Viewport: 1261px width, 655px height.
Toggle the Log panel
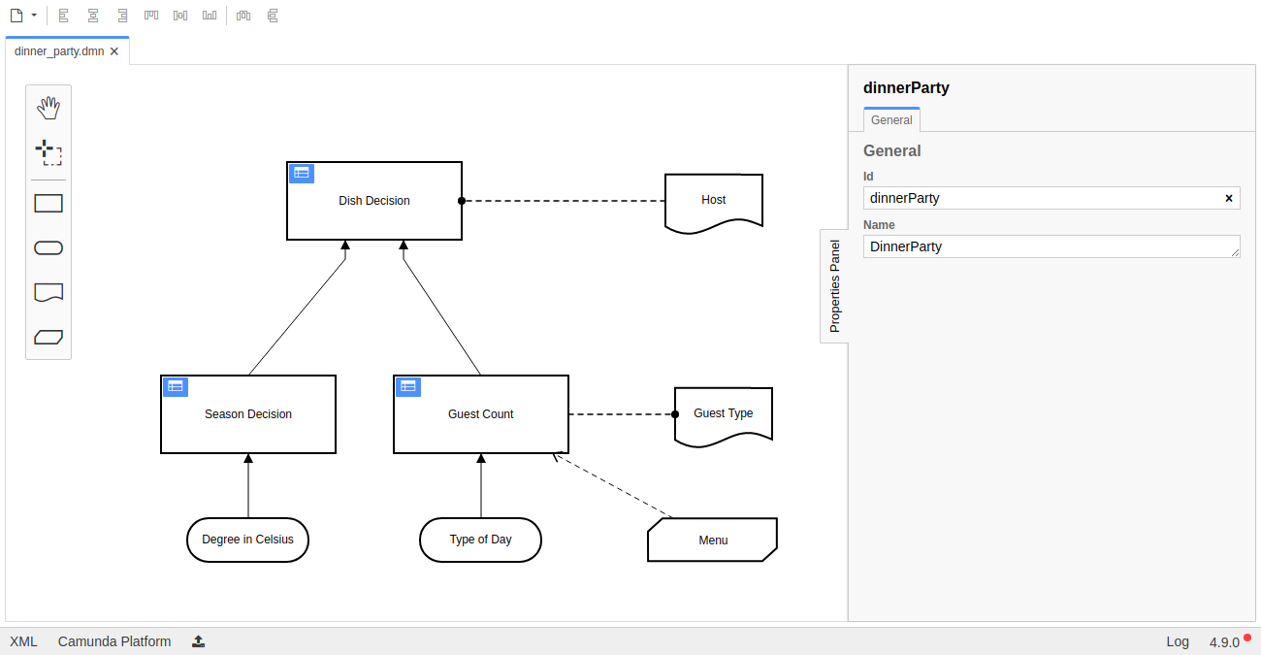tap(1178, 641)
